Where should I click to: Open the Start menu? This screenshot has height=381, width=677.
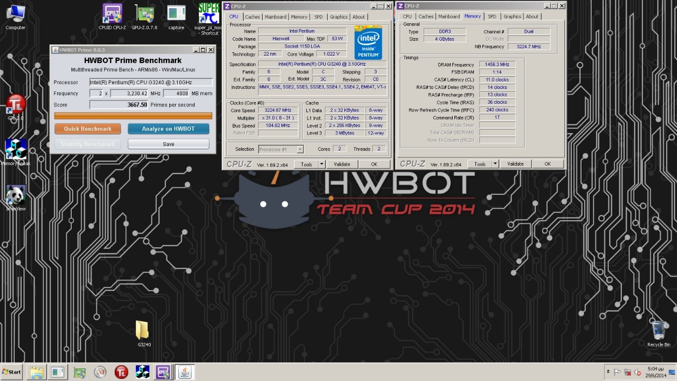(11, 372)
